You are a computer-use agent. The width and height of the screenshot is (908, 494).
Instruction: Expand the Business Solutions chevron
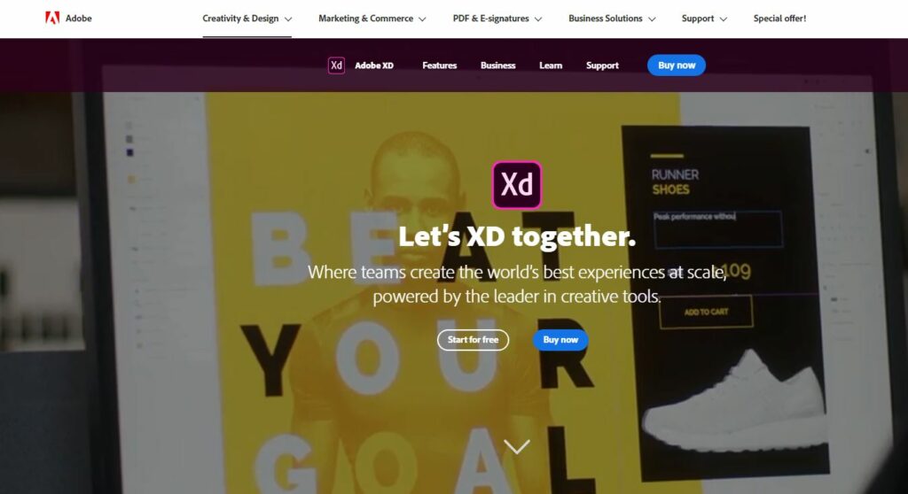point(652,19)
